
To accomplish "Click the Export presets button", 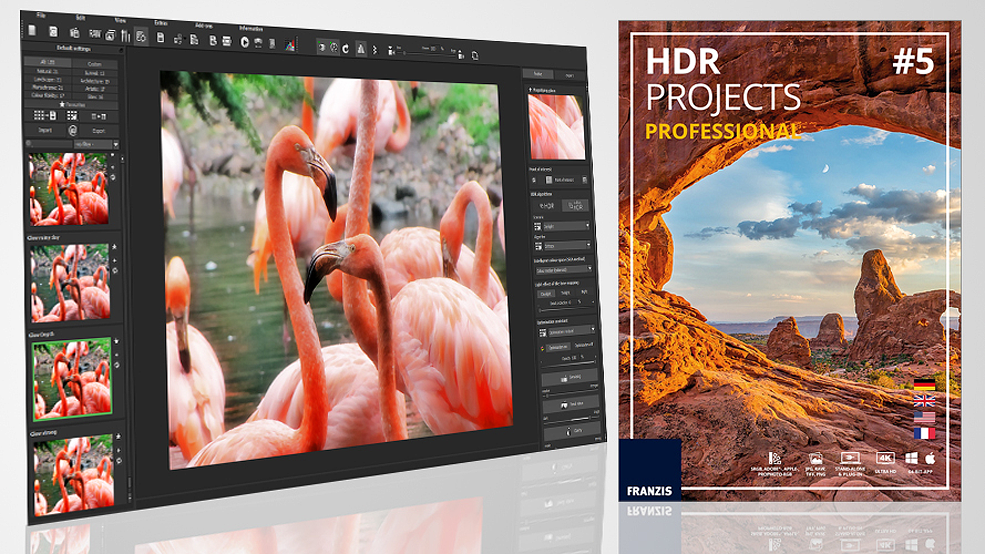I will (x=99, y=130).
